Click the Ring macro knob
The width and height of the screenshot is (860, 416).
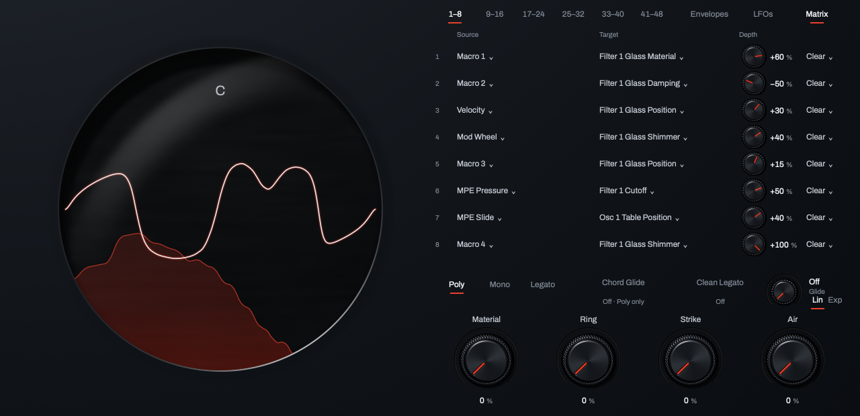pyautogui.click(x=589, y=360)
